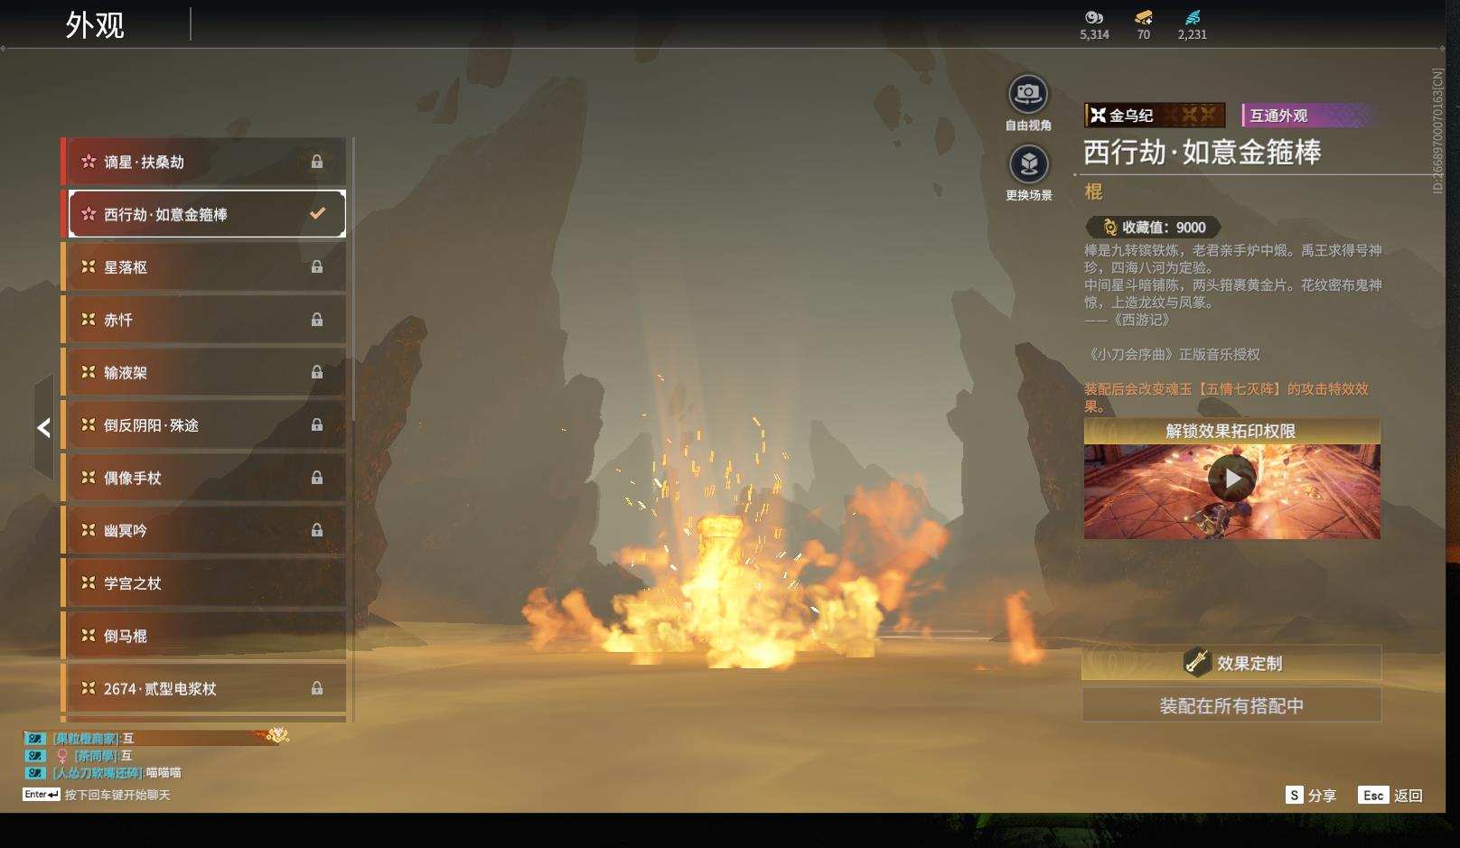Collapse the skin list with the left arrow
Image resolution: width=1460 pixels, height=848 pixels.
pyautogui.click(x=43, y=427)
